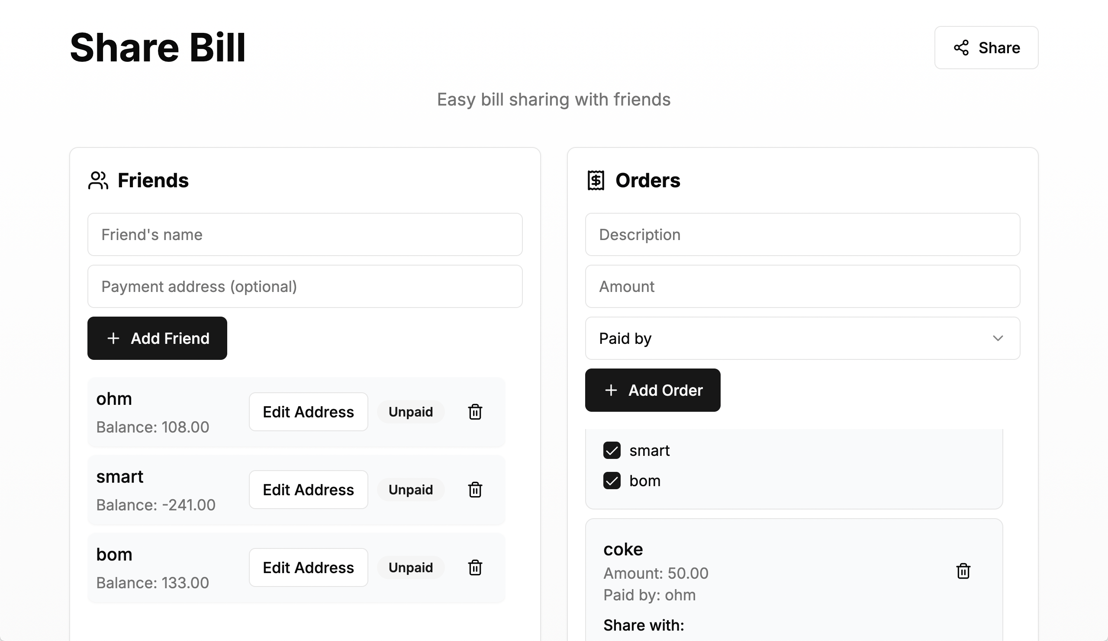Click the Add Friend button
Viewport: 1108px width, 641px height.
pos(157,338)
